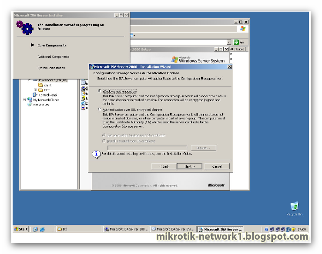Click the taskbar clock showing 17:09
The image size is (322, 254).
pyautogui.click(x=302, y=229)
